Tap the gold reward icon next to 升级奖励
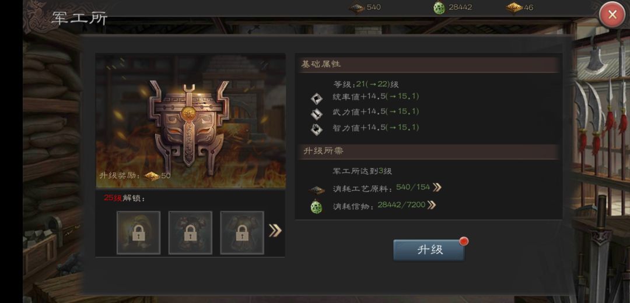The height and width of the screenshot is (303, 630). pyautogui.click(x=152, y=176)
